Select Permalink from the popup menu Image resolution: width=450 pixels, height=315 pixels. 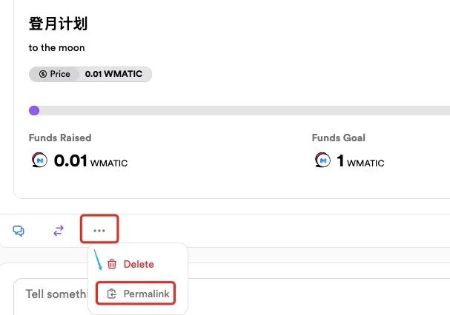click(135, 294)
